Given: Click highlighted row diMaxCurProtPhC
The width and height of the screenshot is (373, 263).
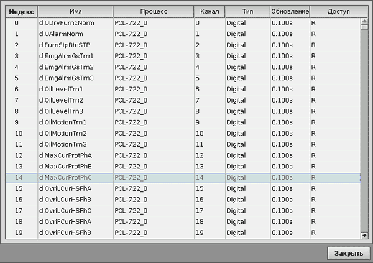Looking at the screenshot, I should (x=183, y=178).
